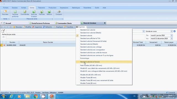Sort by the Numéro column header
This screenshot has width=177, height=99.
(12, 42)
